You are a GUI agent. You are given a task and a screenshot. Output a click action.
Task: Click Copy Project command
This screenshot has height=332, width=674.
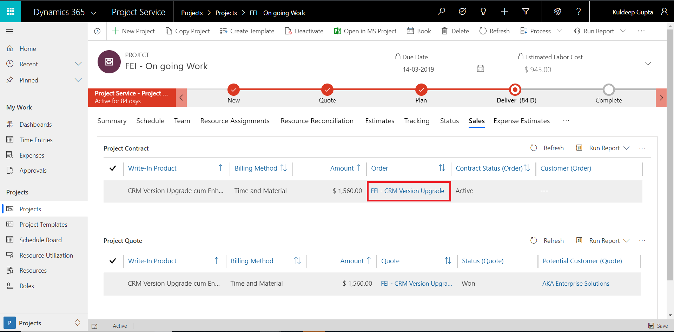[x=187, y=31]
